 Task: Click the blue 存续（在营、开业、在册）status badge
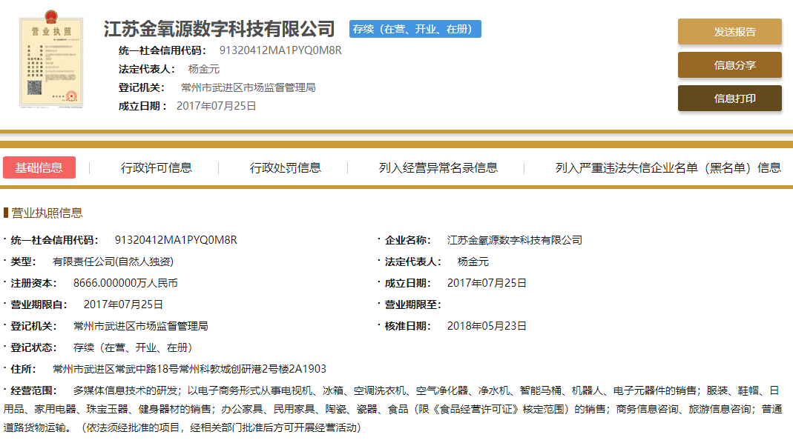[415, 30]
